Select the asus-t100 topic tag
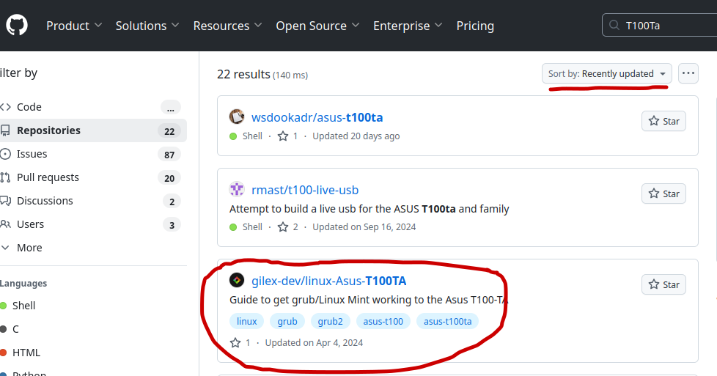Image resolution: width=717 pixels, height=376 pixels. coord(383,321)
